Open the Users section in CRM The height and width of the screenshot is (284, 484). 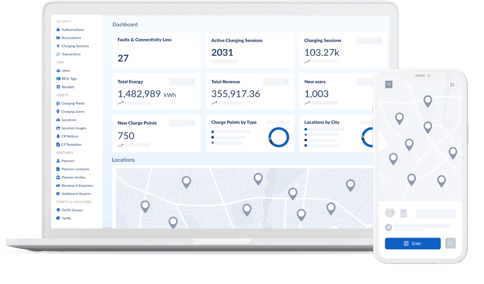pyautogui.click(x=65, y=70)
